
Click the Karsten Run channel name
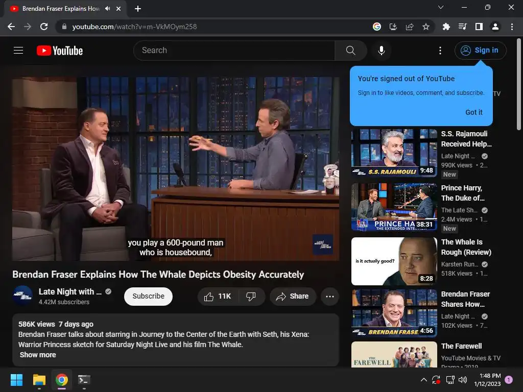pyautogui.click(x=459, y=264)
